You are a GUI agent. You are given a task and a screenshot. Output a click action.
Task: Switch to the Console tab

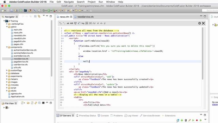[x=103, y=115]
